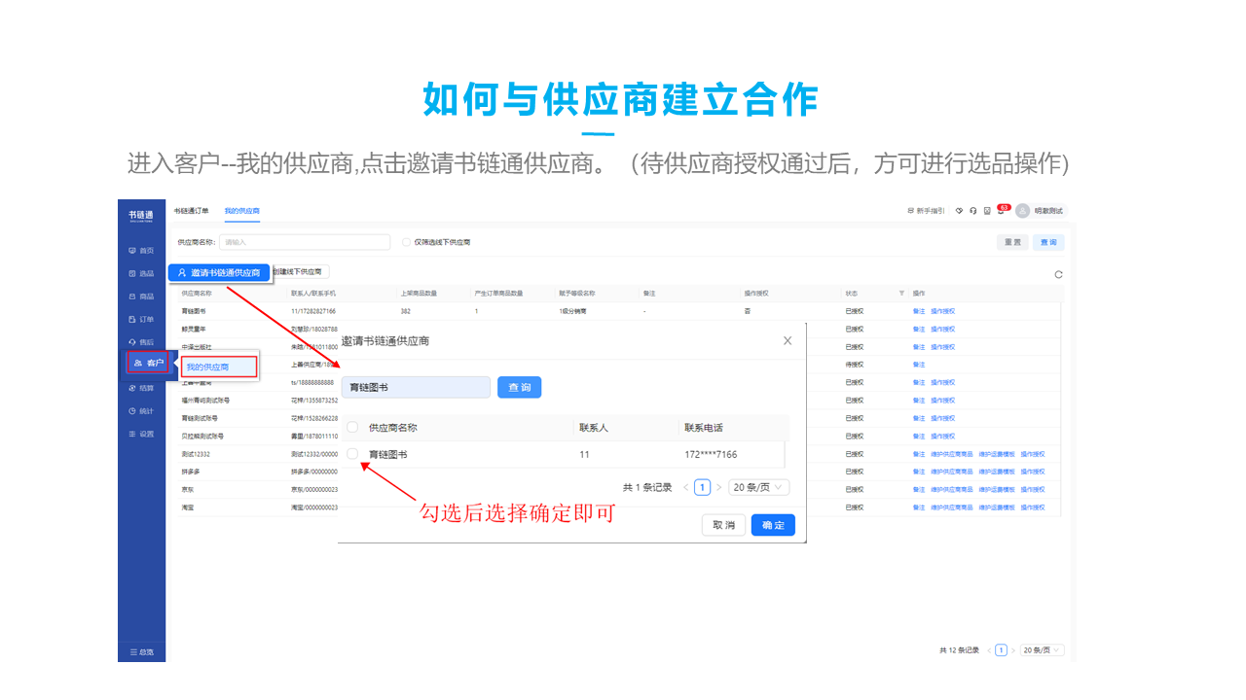Click 操作授权 link in the 育链图书 row
1246x700 pixels.
coord(943,311)
